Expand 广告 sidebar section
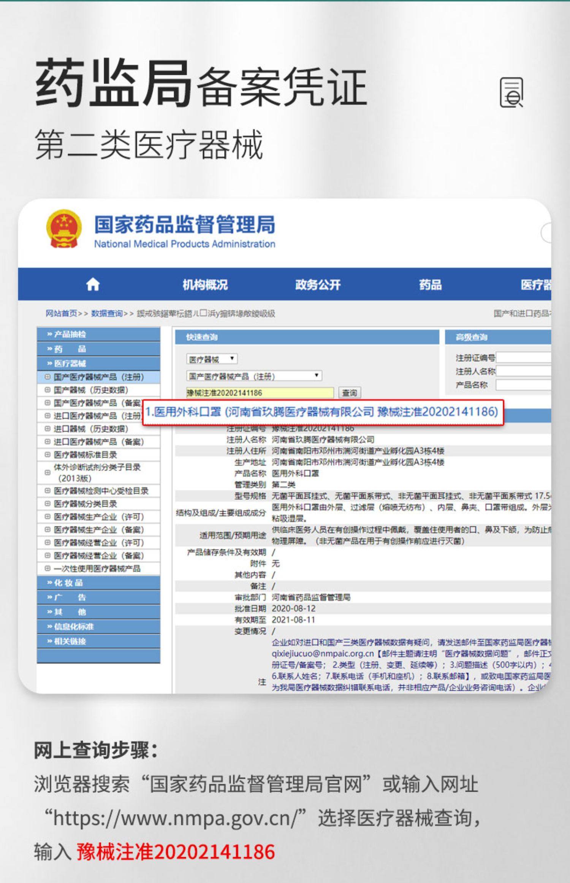This screenshot has height=883, width=570. pyautogui.click(x=98, y=597)
